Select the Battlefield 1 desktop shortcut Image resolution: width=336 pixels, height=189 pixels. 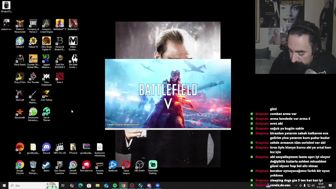73,25
